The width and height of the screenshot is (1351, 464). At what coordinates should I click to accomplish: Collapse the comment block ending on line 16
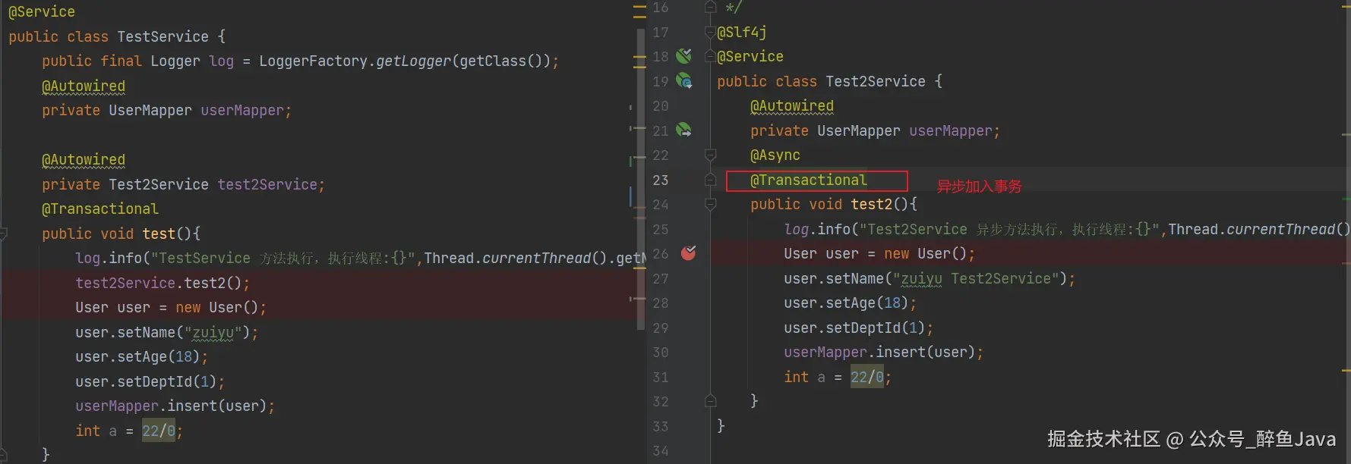[x=711, y=8]
